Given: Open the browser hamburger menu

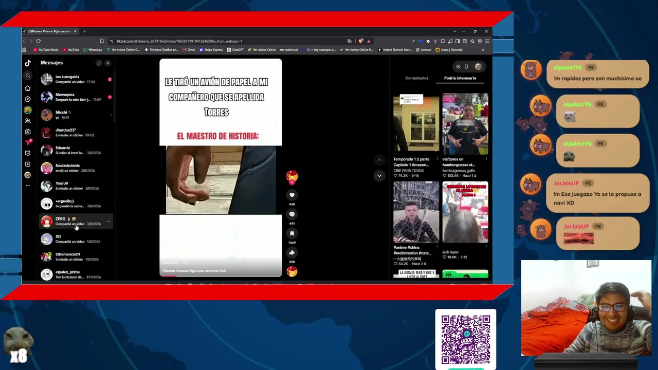Looking at the screenshot, I should (x=487, y=41).
